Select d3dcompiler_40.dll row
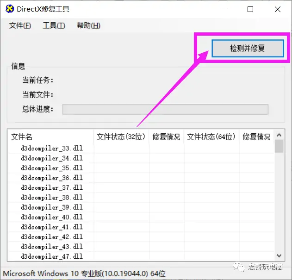This screenshot has width=292, height=280. (51, 217)
